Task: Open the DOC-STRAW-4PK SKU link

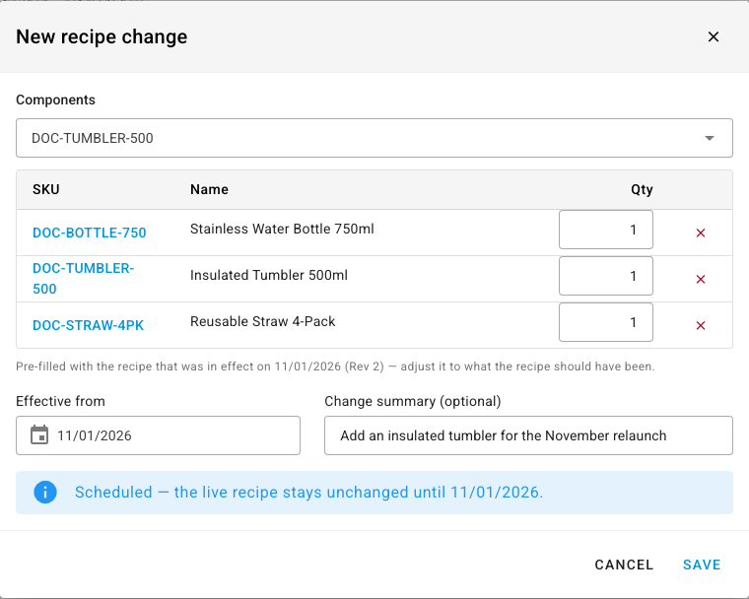Action: 88,325
